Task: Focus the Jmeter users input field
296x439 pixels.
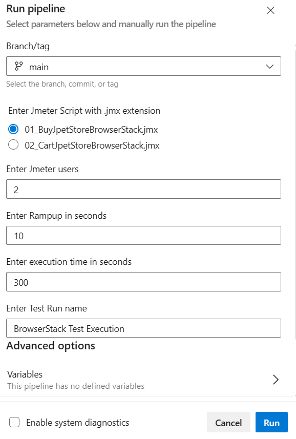Action: 143,189
